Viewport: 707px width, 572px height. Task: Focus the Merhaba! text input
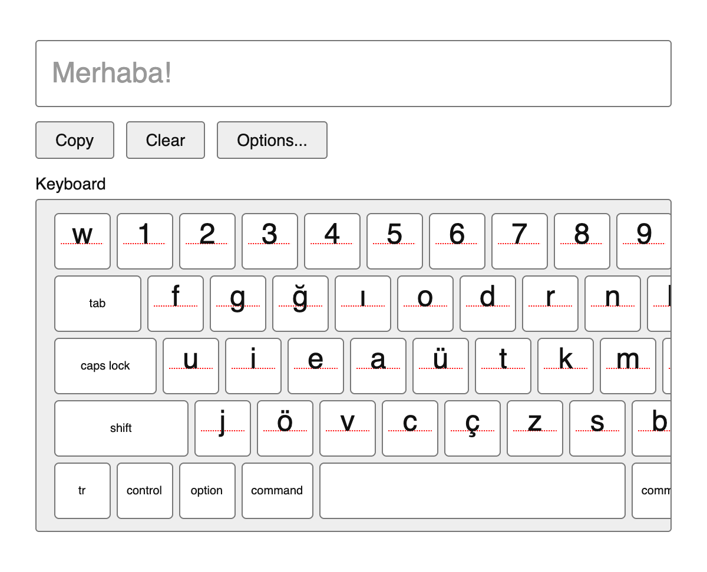(353, 74)
